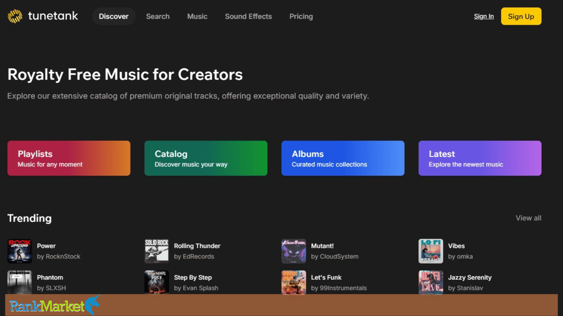Image resolution: width=563 pixels, height=316 pixels.
Task: Open the Jazzy Serenity track title
Action: pos(470,277)
